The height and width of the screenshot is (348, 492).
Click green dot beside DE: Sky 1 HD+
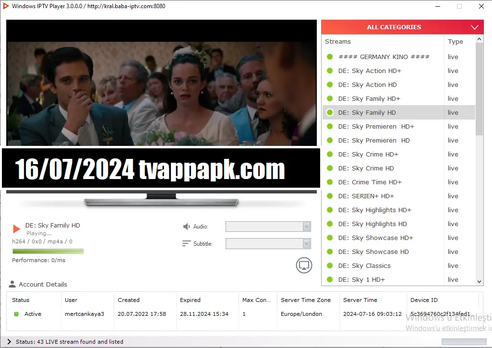[330, 279]
